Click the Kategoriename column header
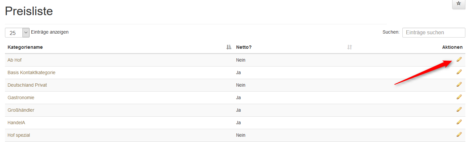The image size is (470, 142). [x=25, y=47]
